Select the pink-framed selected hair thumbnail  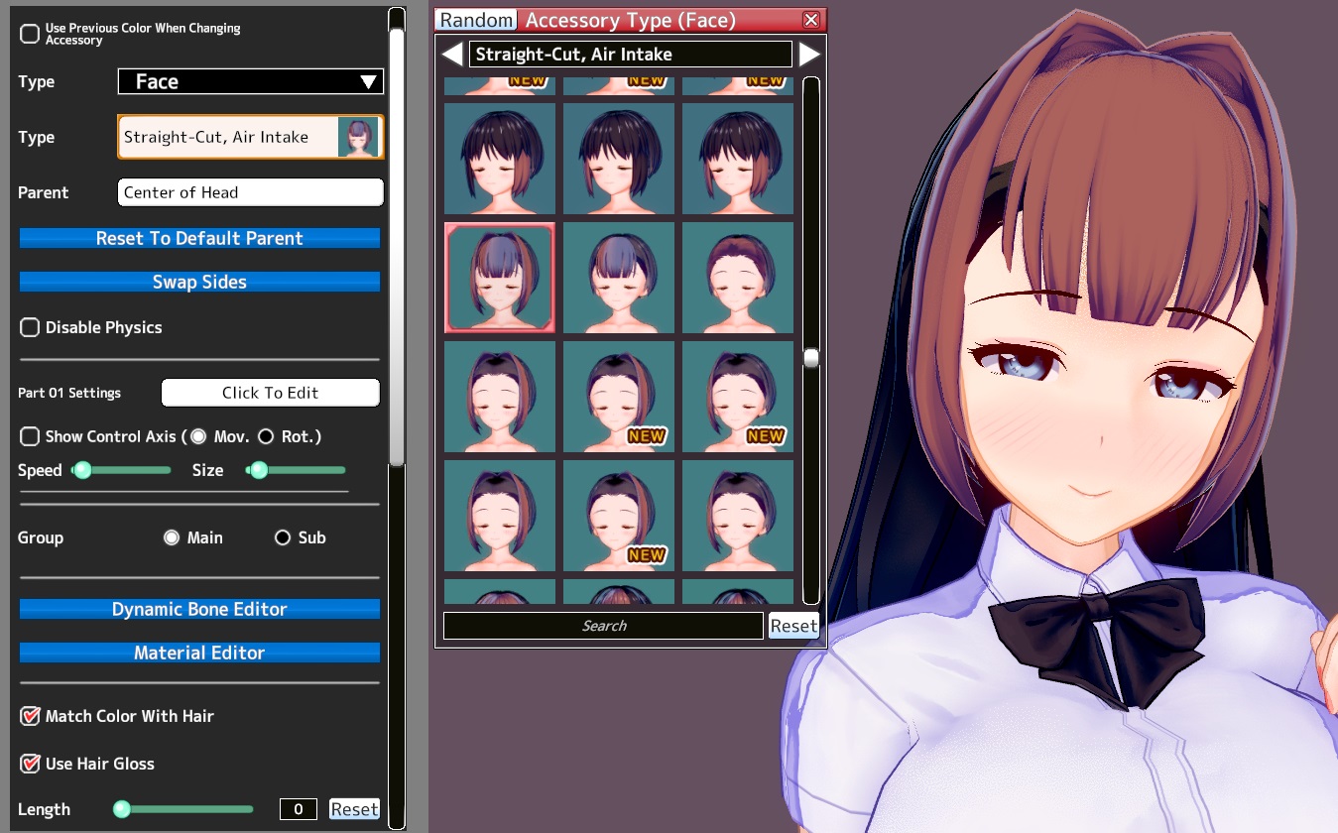(500, 278)
